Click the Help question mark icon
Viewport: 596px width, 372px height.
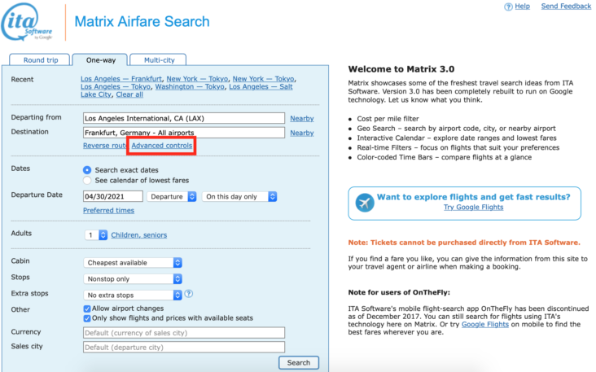click(x=508, y=7)
